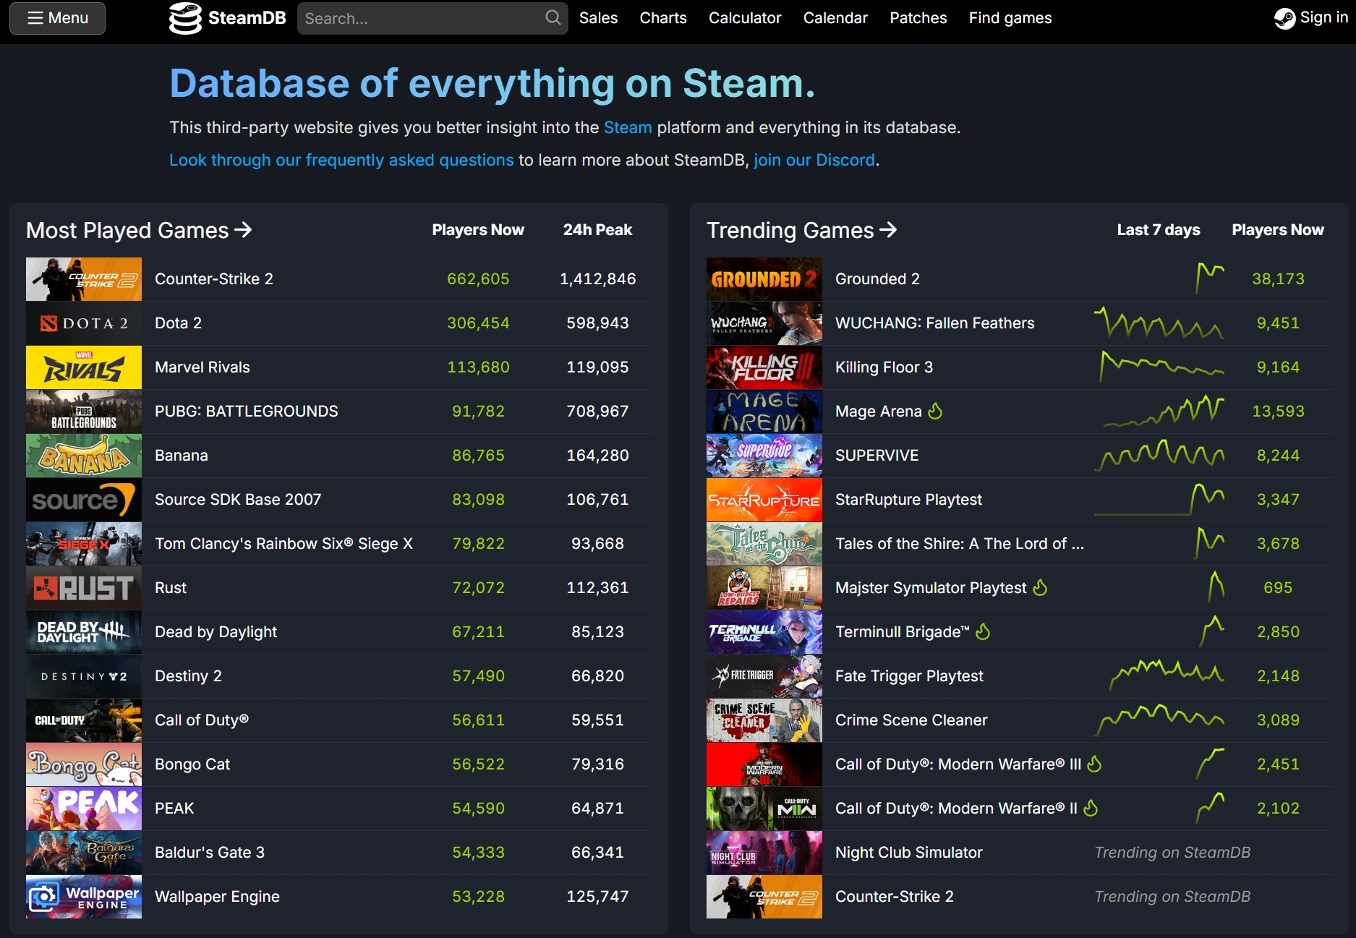Screen dimensions: 1356x938
Task: Click the 24h Peak value 708,967
Action: click(597, 412)
